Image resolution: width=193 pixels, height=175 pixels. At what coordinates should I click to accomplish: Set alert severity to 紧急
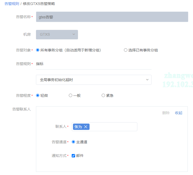coord(103,96)
